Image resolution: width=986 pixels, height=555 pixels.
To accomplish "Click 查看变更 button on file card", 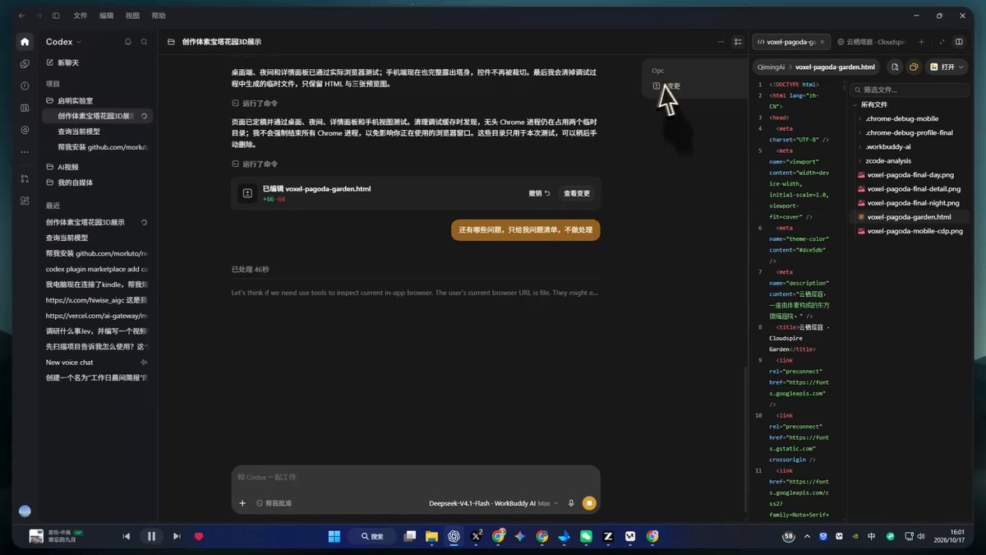I will pyautogui.click(x=577, y=193).
